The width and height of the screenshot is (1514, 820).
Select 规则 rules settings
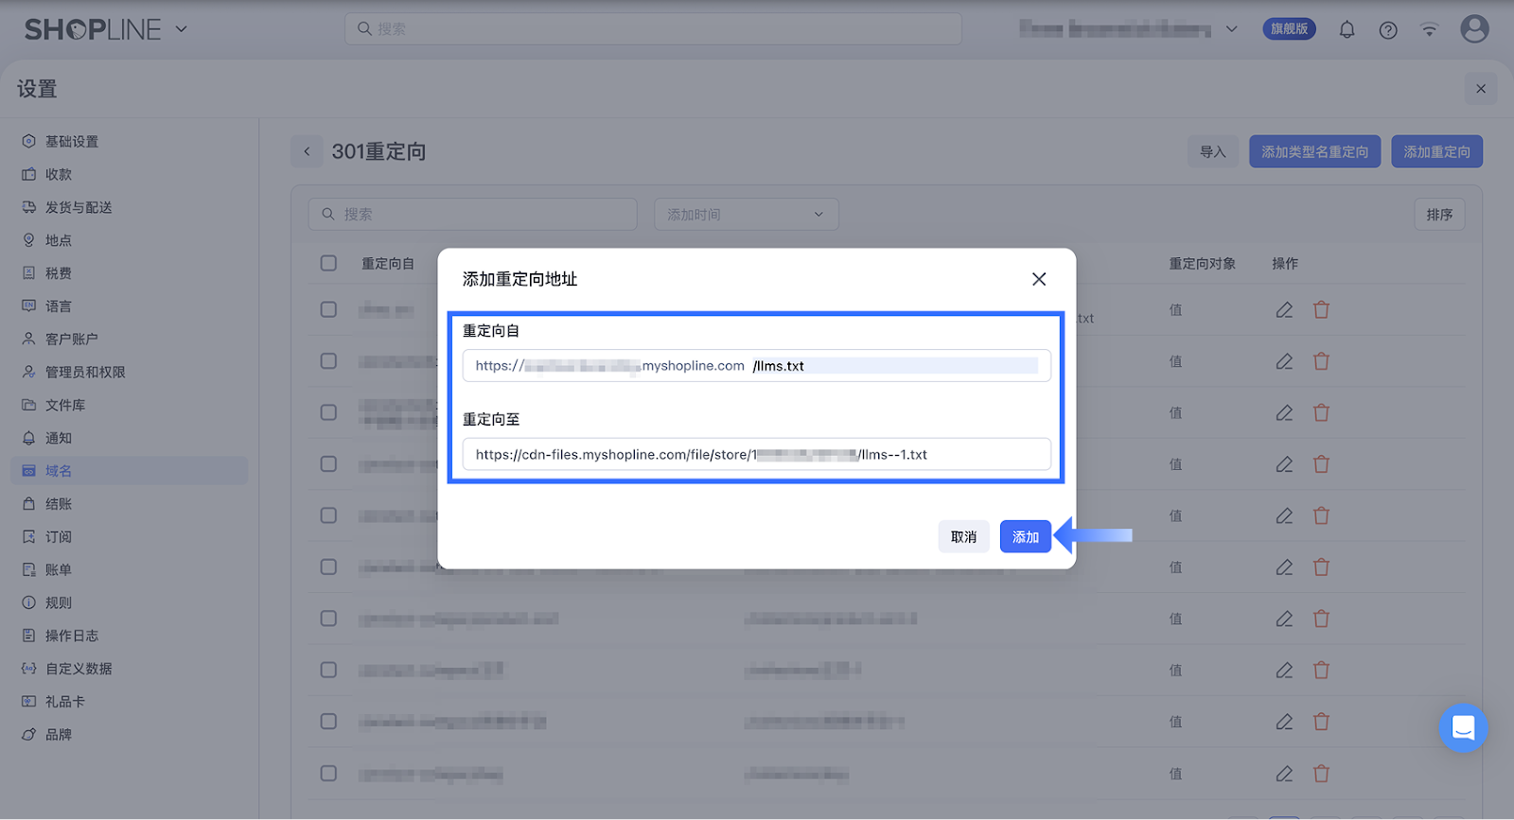(x=130, y=602)
